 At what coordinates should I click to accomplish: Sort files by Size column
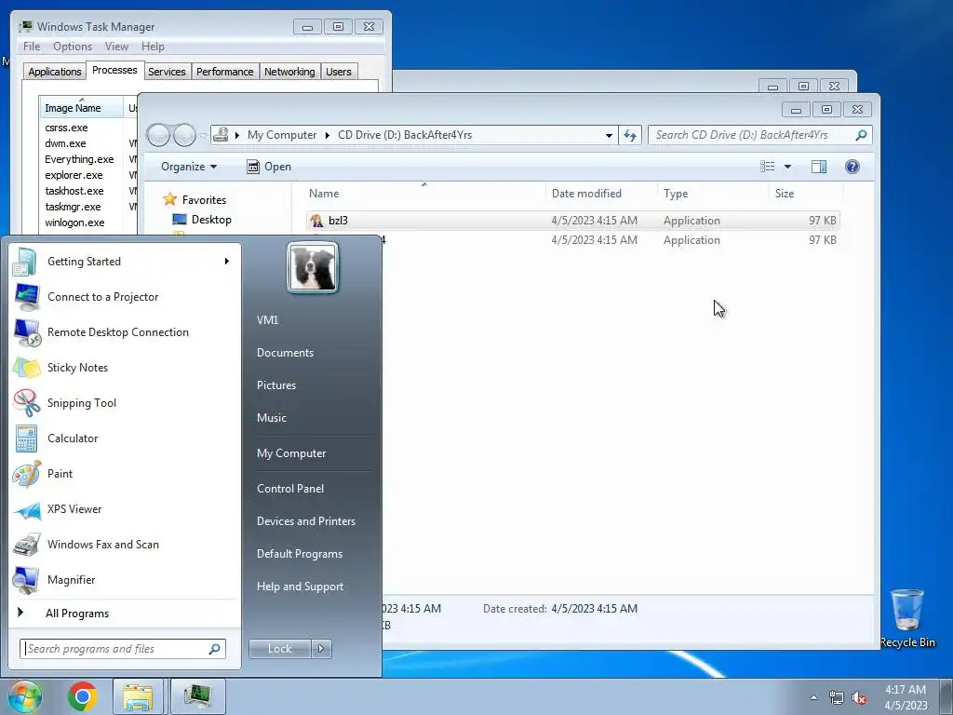pyautogui.click(x=806, y=194)
